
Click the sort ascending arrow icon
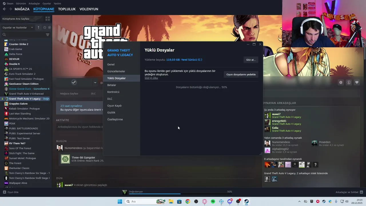39,27
